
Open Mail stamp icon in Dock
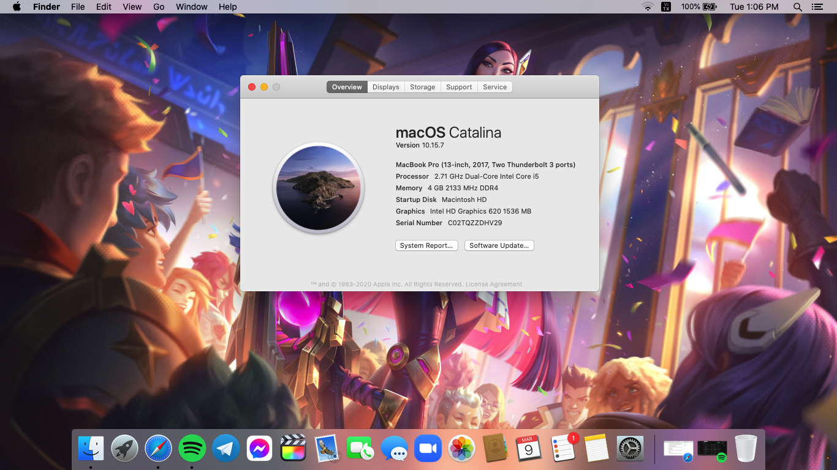327,449
